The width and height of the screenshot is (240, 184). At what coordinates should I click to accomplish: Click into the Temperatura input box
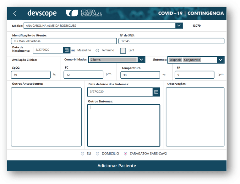pos(140,75)
